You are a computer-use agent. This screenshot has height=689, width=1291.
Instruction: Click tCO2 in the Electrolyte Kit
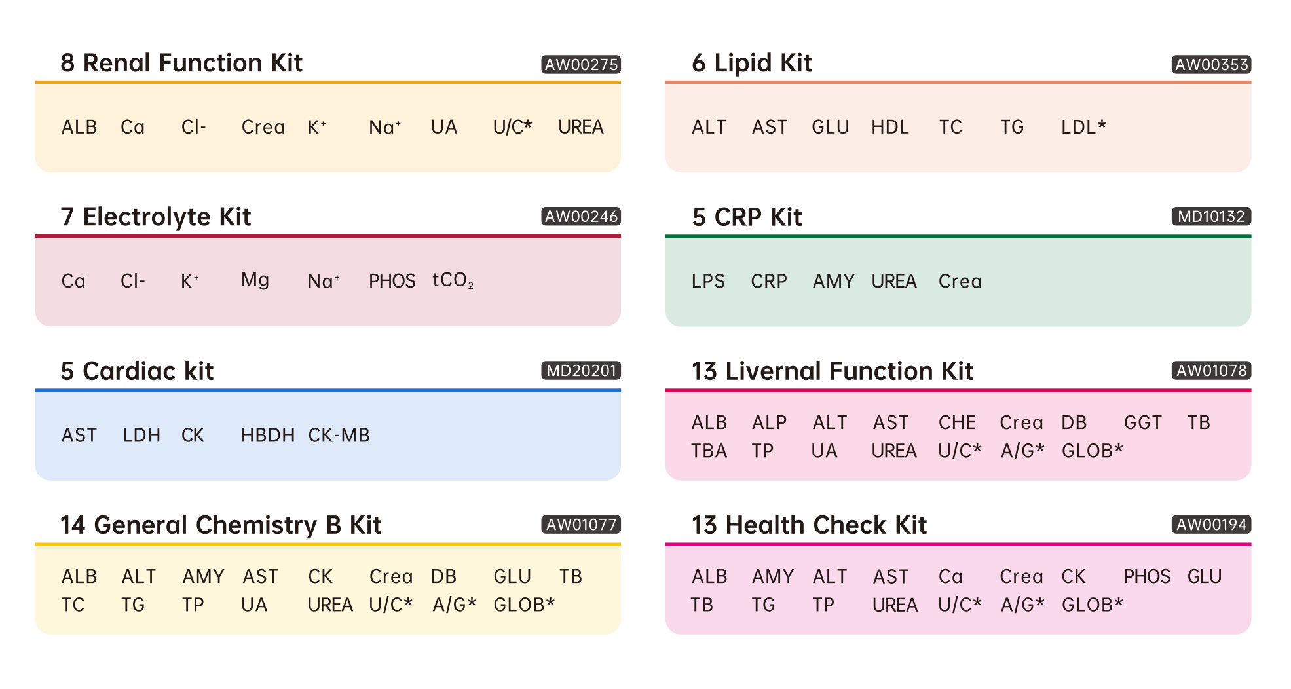pyautogui.click(x=453, y=281)
